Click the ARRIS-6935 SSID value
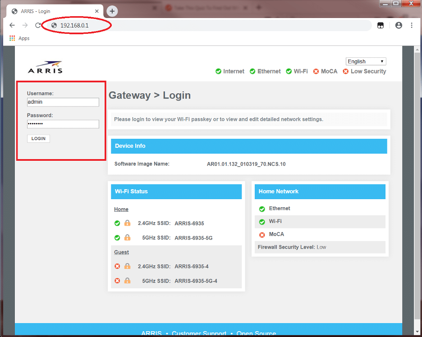The width and height of the screenshot is (422, 337). [189, 223]
